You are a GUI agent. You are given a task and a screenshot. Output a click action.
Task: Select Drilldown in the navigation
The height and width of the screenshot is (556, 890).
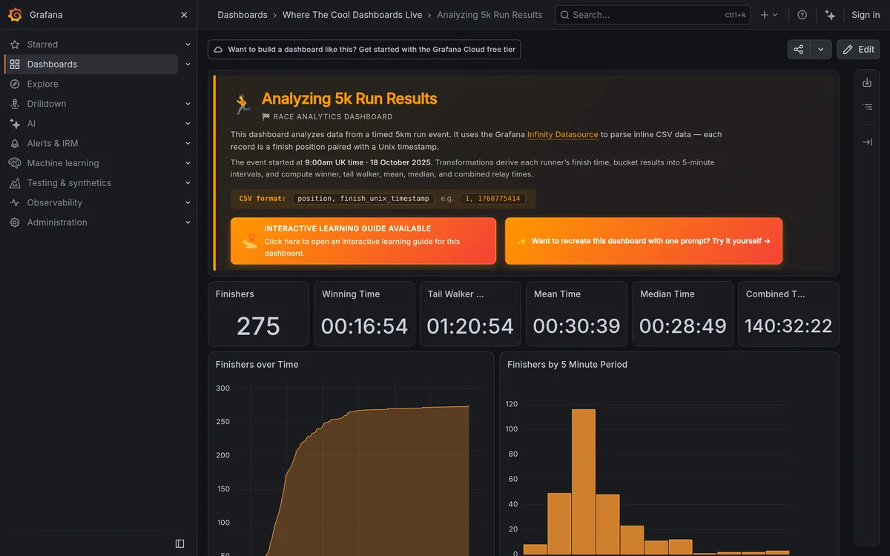pyautogui.click(x=47, y=104)
